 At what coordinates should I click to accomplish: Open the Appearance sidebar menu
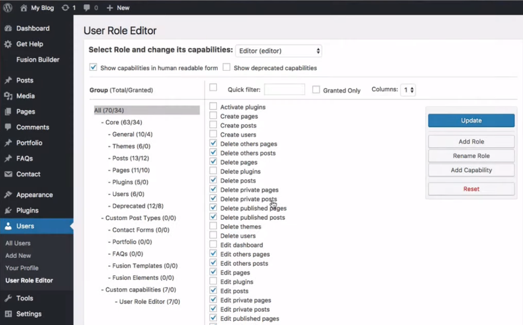pyautogui.click(x=34, y=195)
